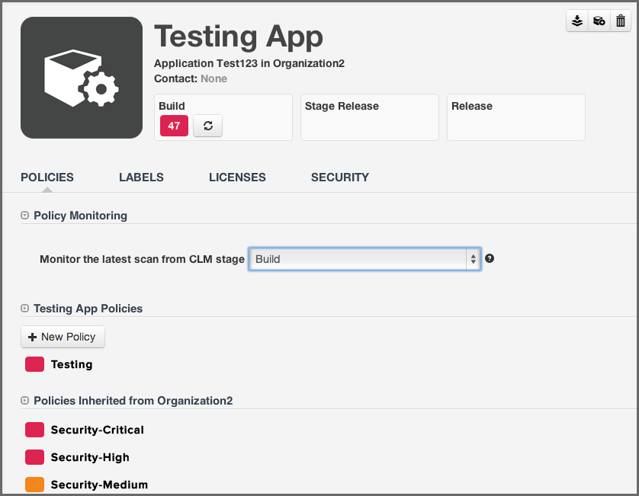Viewport: 639px width, 496px height.
Task: Collapse the Policy Monitoring section
Action: point(24,215)
